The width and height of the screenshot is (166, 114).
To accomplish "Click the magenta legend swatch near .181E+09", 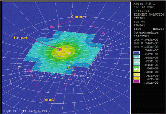I will (x=137, y=82).
